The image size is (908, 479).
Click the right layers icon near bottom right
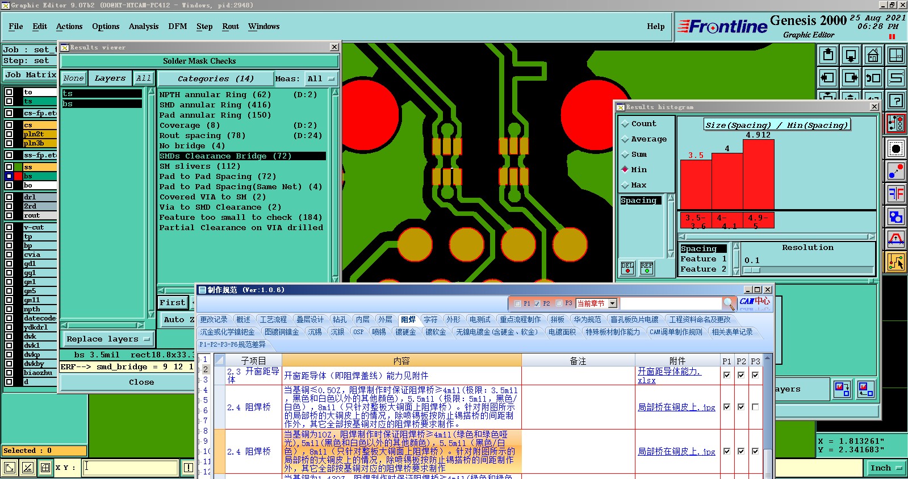pyautogui.click(x=866, y=389)
